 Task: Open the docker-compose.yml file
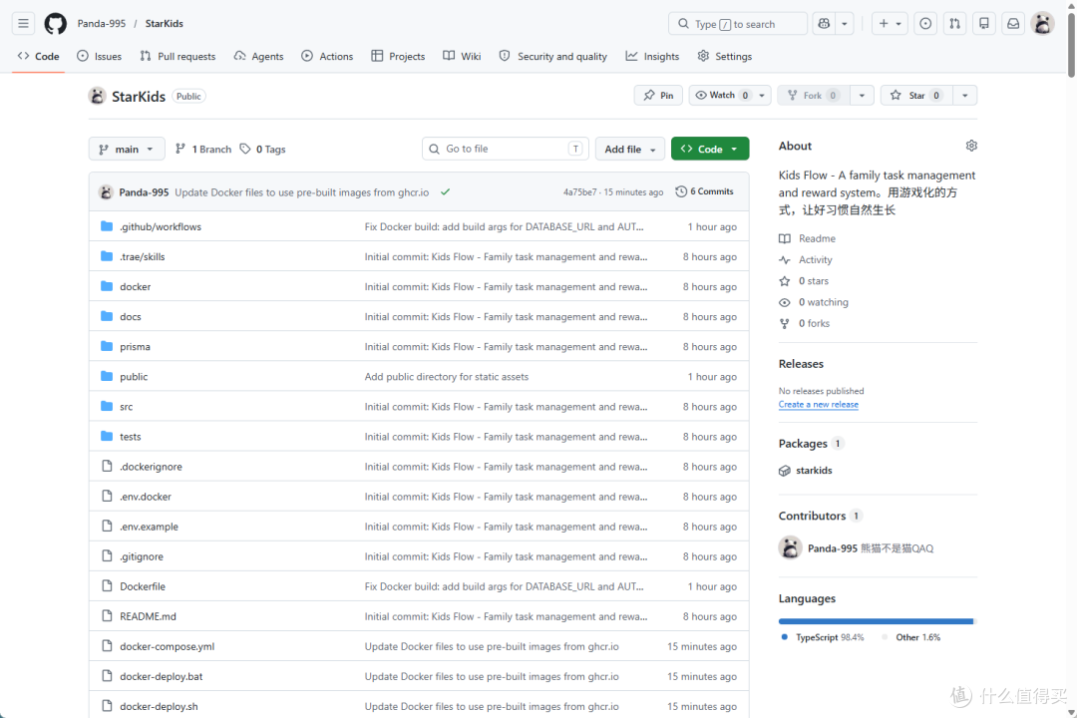click(x=167, y=646)
